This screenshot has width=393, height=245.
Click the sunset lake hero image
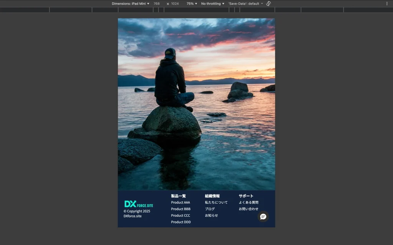click(196, 104)
